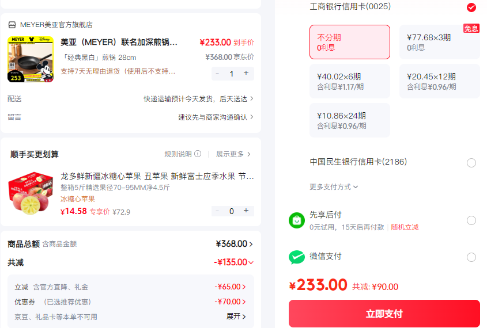Screen dimensions: 487x328
Task: Choose 微信支付 radio button
Action: coord(471,257)
